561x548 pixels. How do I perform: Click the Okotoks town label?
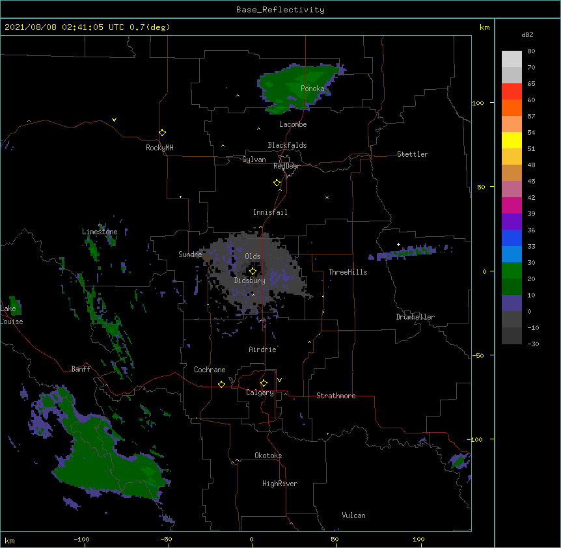point(268,456)
